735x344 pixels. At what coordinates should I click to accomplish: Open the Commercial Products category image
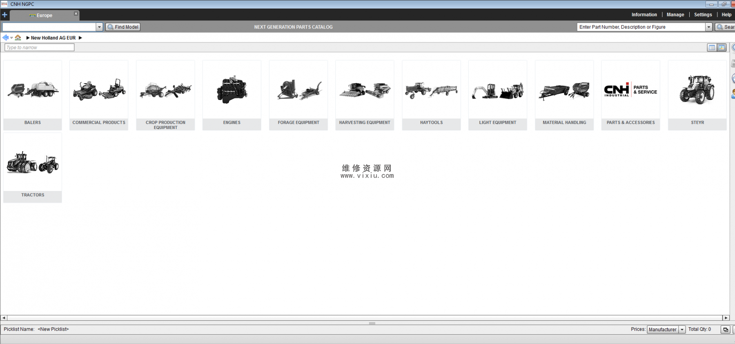click(x=99, y=90)
